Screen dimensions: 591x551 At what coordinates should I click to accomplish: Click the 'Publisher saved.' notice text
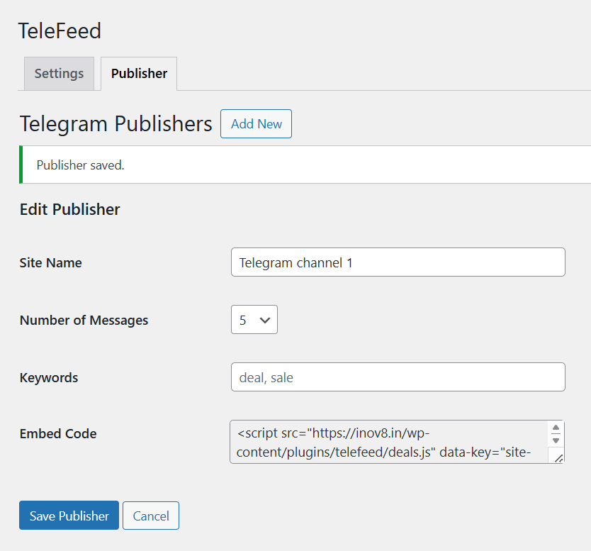click(x=80, y=165)
